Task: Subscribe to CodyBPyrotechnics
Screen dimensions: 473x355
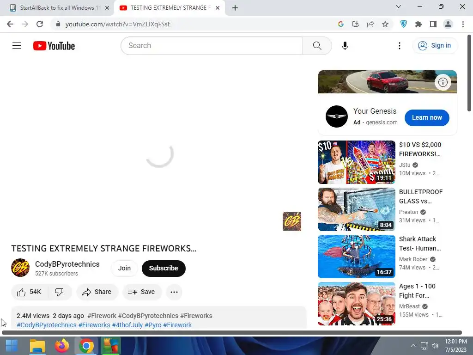Action: (x=164, y=268)
